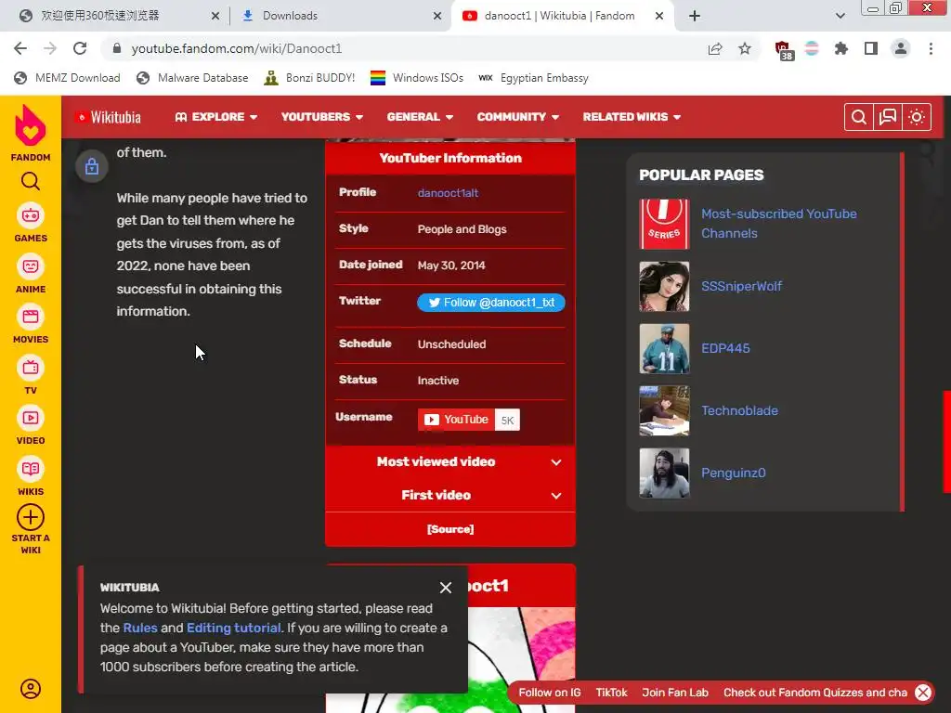951x713 pixels.
Task: Click the Fandom flame heart logo
Action: 31,125
